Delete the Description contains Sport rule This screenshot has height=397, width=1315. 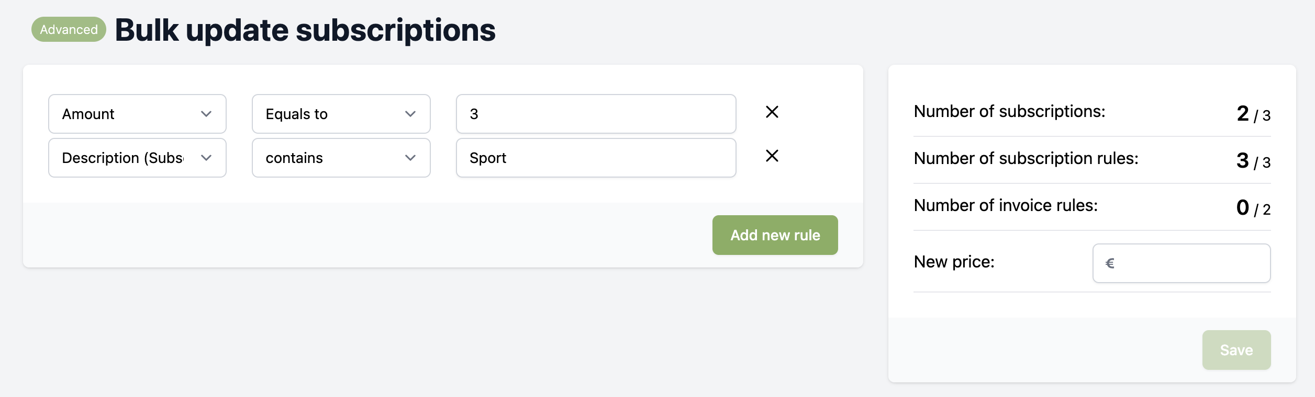pos(772,156)
